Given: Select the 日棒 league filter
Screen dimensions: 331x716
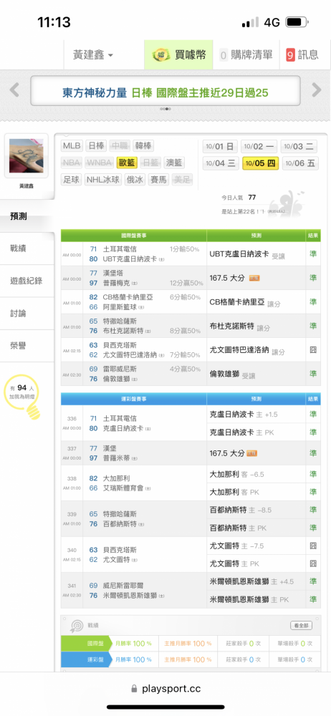Looking at the screenshot, I should click(95, 146).
